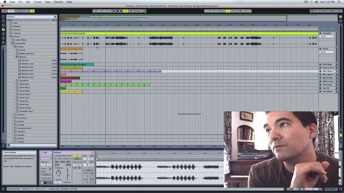The height and width of the screenshot is (193, 344).
Task: Switch to Arrangement view selector icon
Action: click(x=341, y=17)
